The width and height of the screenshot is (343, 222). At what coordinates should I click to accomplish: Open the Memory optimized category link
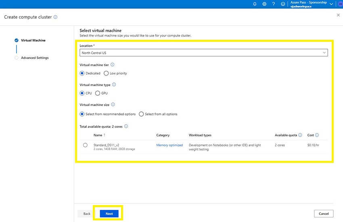(x=169, y=145)
